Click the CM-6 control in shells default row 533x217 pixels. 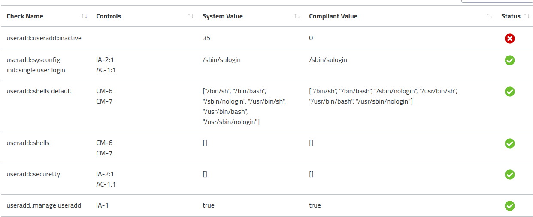tap(104, 91)
